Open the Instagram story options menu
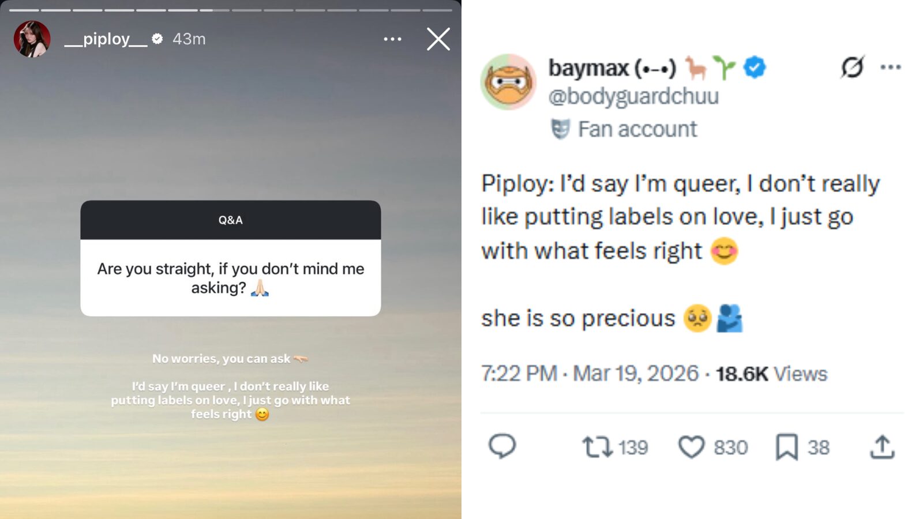923x519 pixels. coord(392,39)
